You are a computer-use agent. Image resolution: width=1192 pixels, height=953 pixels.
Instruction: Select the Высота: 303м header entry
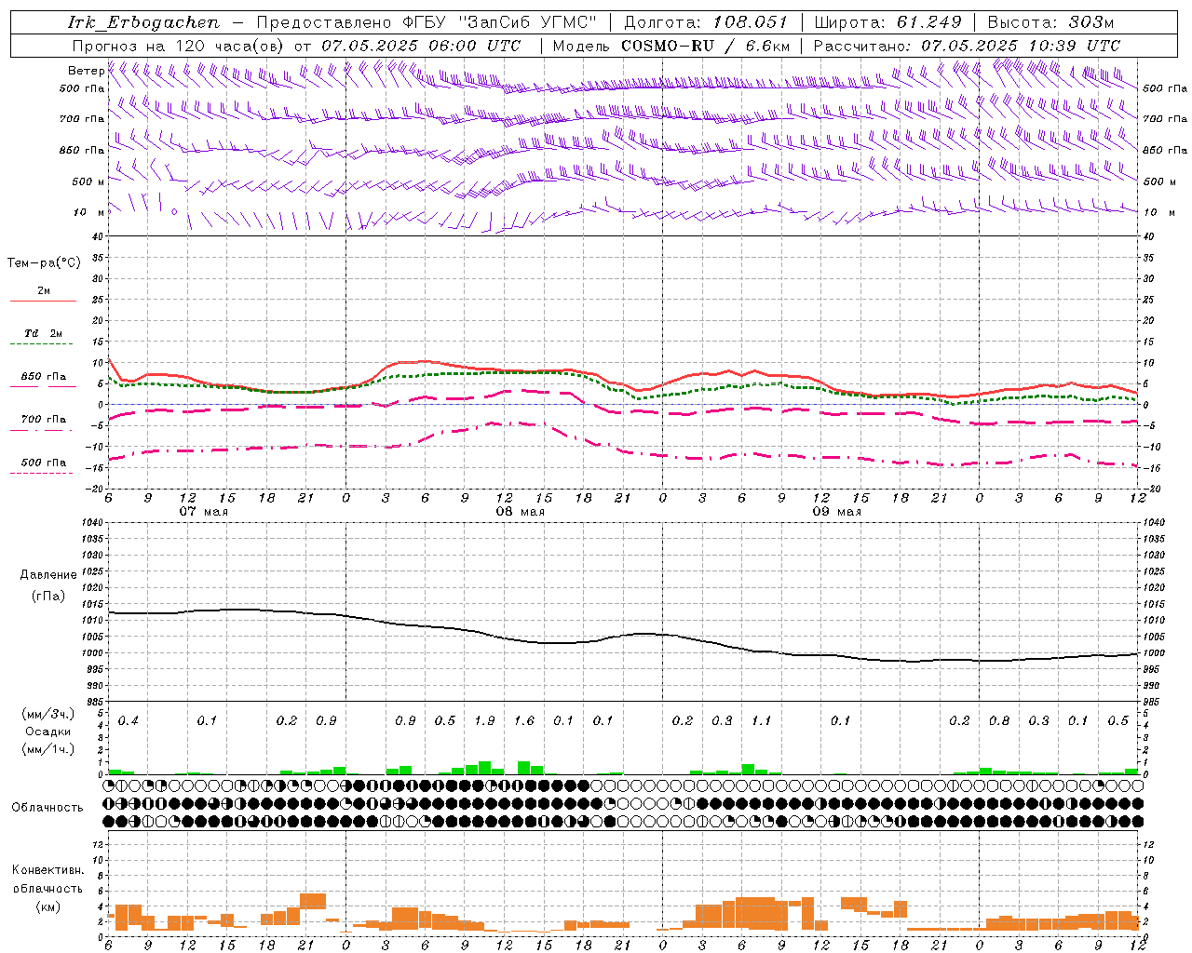[1050, 22]
